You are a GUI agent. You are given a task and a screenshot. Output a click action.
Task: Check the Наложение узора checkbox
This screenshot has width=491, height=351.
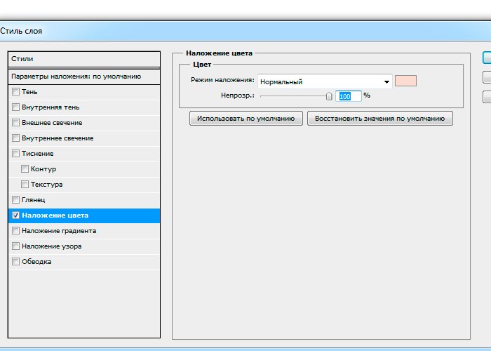click(x=15, y=246)
